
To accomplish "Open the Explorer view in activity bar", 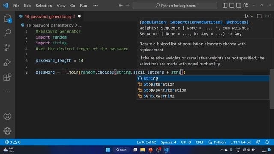I will pyautogui.click(x=7, y=18).
